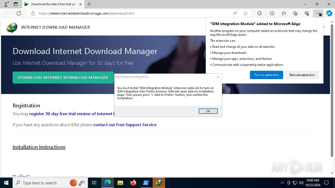Click the volume speaker tray icon
The image size is (335, 188).
pos(301,183)
